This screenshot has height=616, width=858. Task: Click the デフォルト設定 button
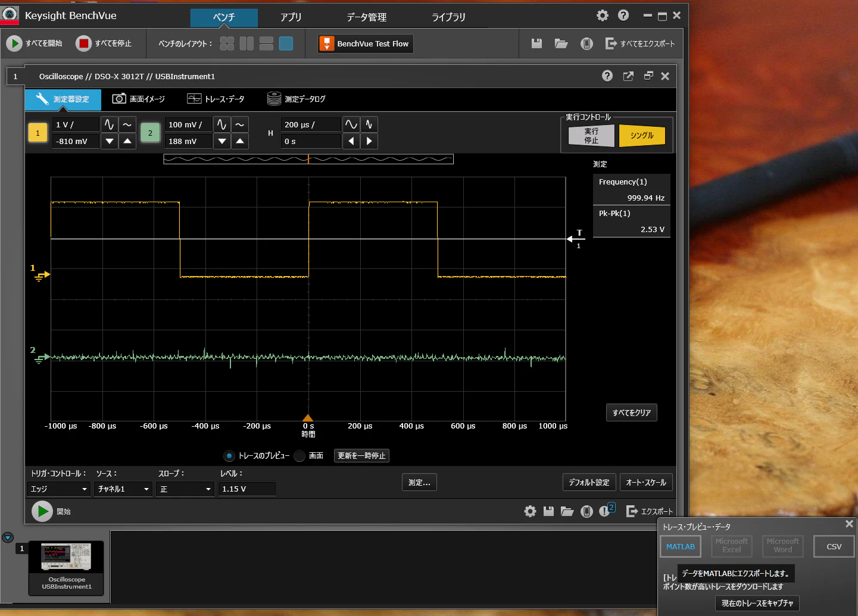tap(589, 482)
